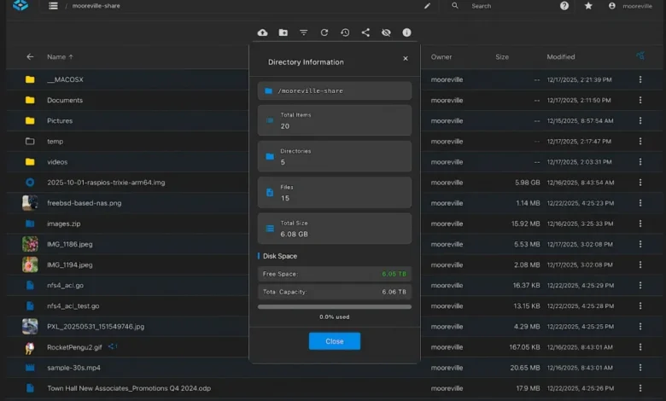Sort by the Owner column header
This screenshot has width=666, height=401.
[441, 57]
